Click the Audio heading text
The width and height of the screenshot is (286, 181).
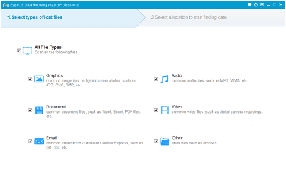[x=177, y=75]
